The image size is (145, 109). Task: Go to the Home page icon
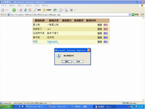tap(30, 10)
